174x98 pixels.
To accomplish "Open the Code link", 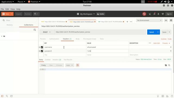I will click(170, 39).
